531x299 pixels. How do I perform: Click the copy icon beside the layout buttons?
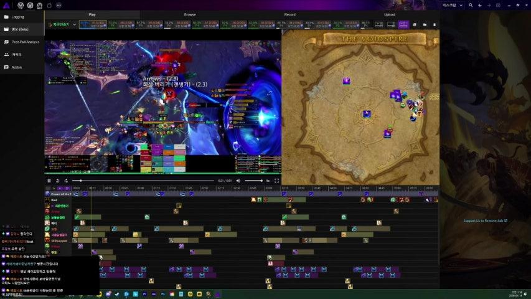pos(415,24)
